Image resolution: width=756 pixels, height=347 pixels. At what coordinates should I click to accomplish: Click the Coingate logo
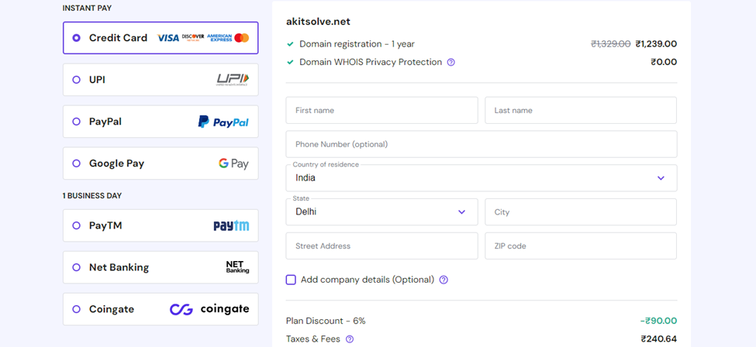(209, 309)
